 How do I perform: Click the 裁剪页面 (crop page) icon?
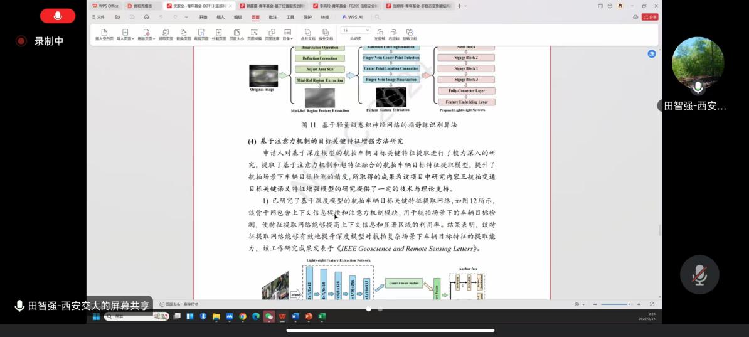pyautogui.click(x=201, y=34)
